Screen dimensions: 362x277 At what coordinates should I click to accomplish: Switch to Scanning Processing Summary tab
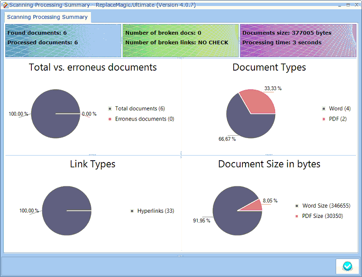tap(47, 17)
